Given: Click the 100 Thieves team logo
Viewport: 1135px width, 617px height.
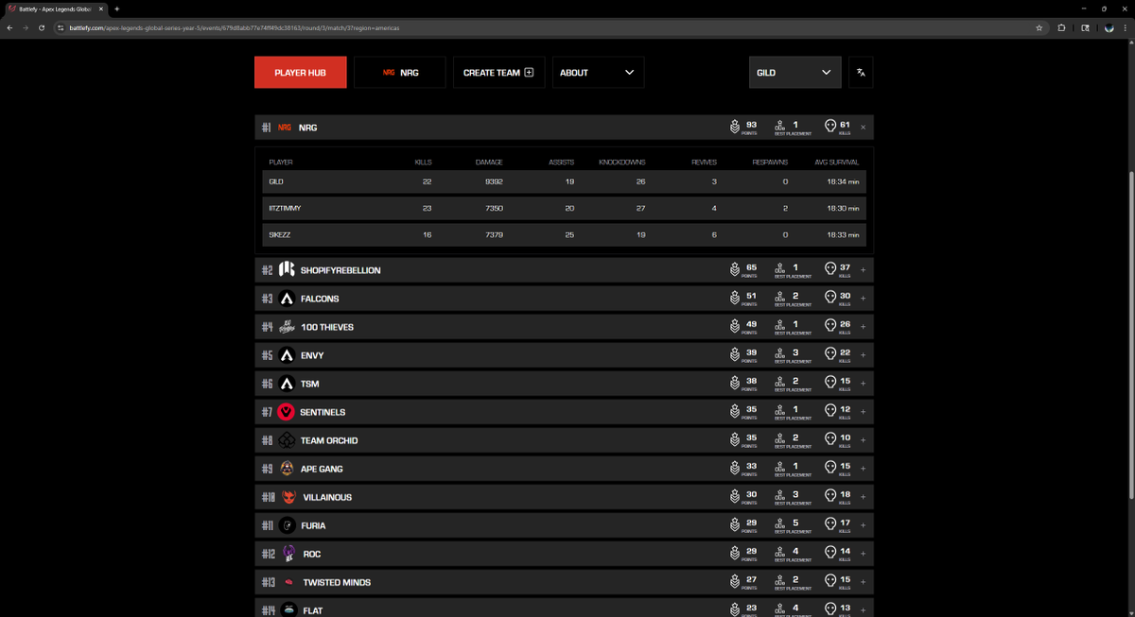Looking at the screenshot, I should pyautogui.click(x=287, y=327).
